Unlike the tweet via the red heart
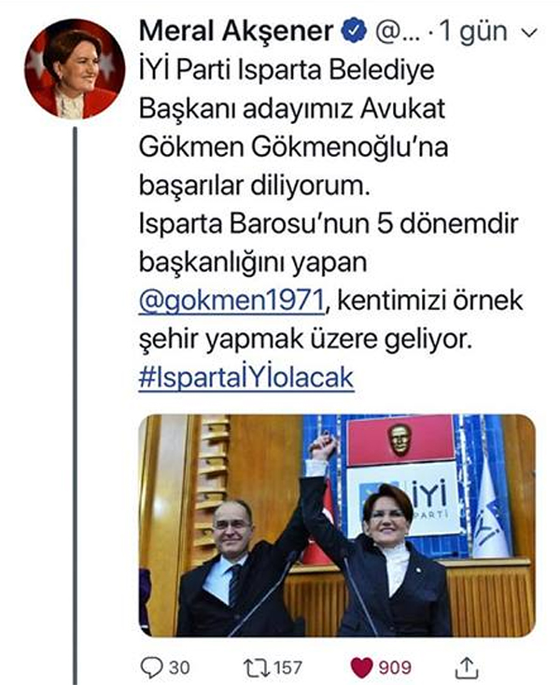Image resolution: width=560 pixels, height=685 pixels. coord(361,667)
